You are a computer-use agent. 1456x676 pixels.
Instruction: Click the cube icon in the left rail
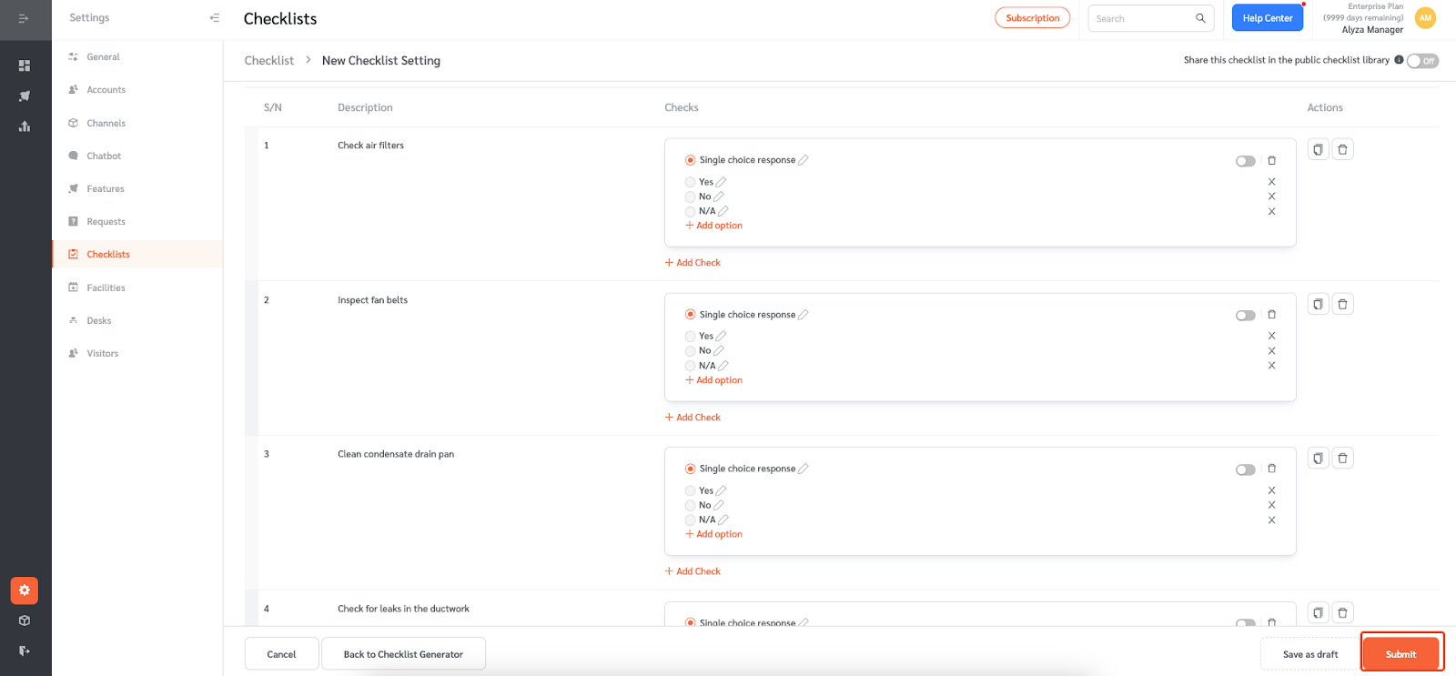[x=25, y=621]
